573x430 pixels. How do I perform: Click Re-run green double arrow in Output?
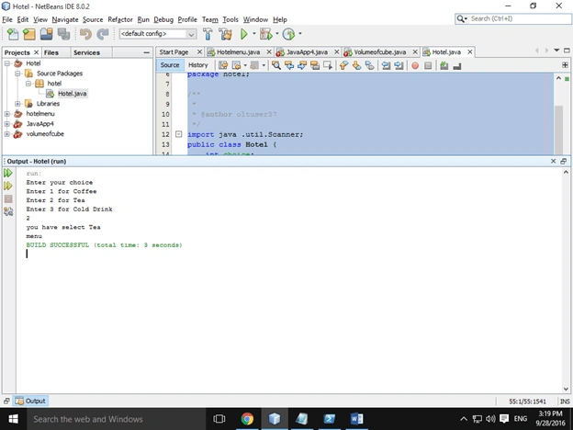[8, 173]
